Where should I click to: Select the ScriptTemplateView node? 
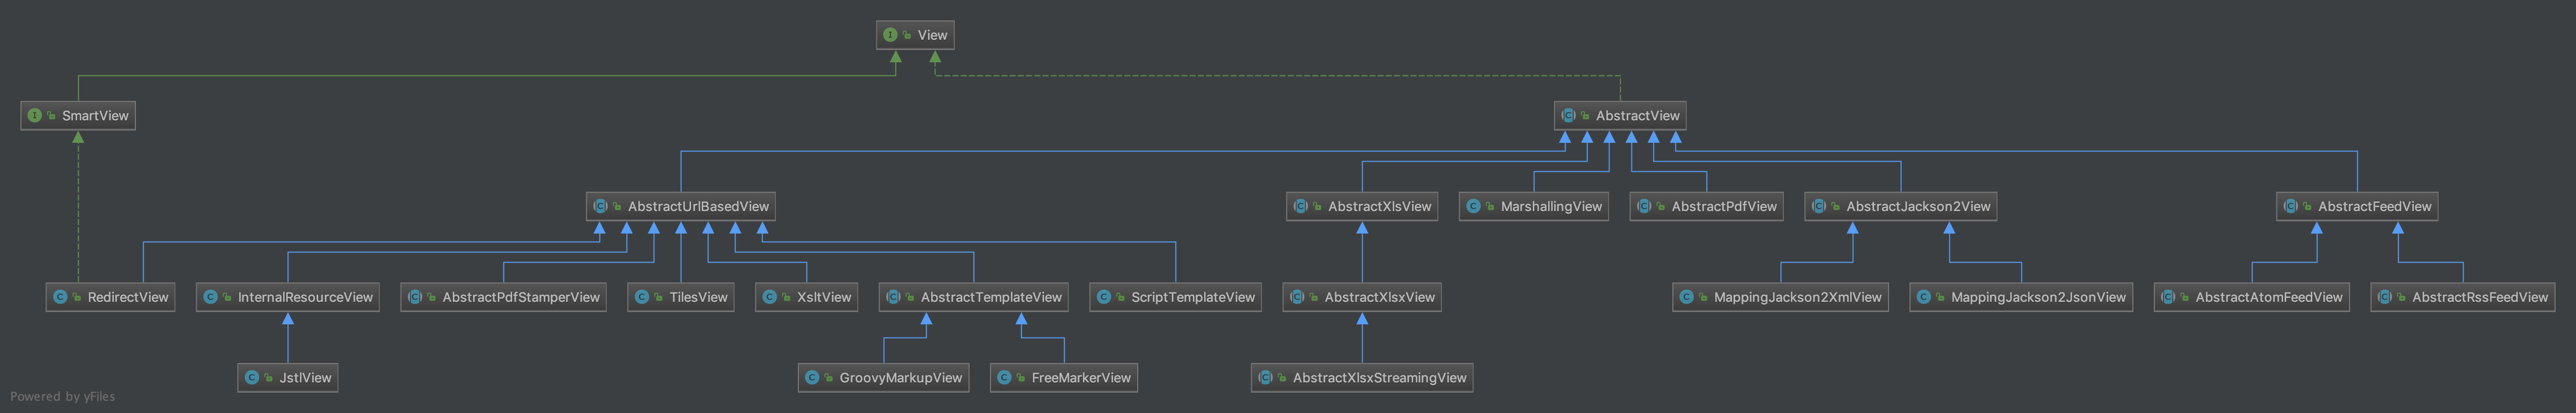tap(1176, 297)
